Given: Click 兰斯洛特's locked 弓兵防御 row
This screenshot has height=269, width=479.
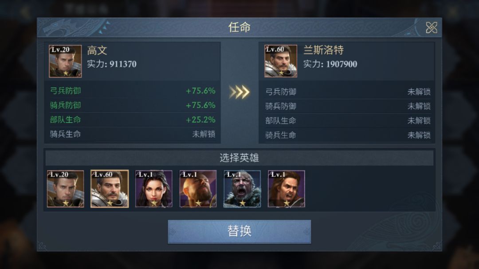Looking at the screenshot, I should (x=348, y=92).
